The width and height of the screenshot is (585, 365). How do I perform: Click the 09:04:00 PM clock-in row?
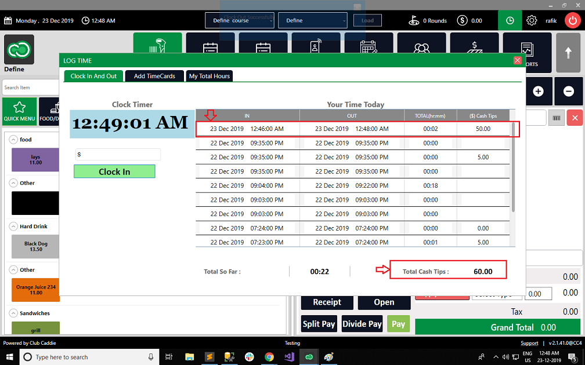click(x=353, y=185)
